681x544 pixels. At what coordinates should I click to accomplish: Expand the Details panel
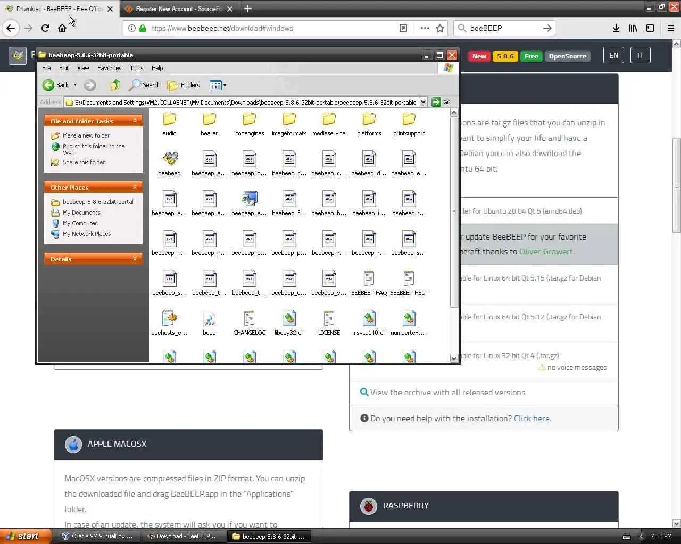coord(135,259)
